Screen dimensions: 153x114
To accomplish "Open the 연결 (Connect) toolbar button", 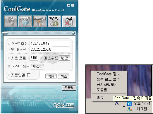I will 11,21.
